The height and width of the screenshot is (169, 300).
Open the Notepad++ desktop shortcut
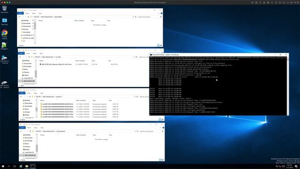4,46
